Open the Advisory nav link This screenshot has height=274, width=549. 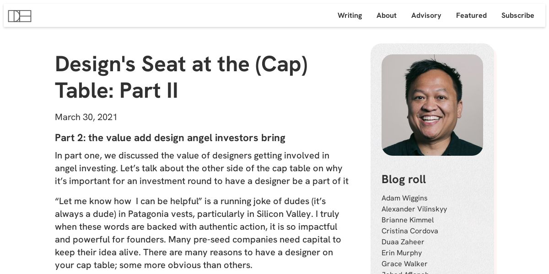[426, 16]
